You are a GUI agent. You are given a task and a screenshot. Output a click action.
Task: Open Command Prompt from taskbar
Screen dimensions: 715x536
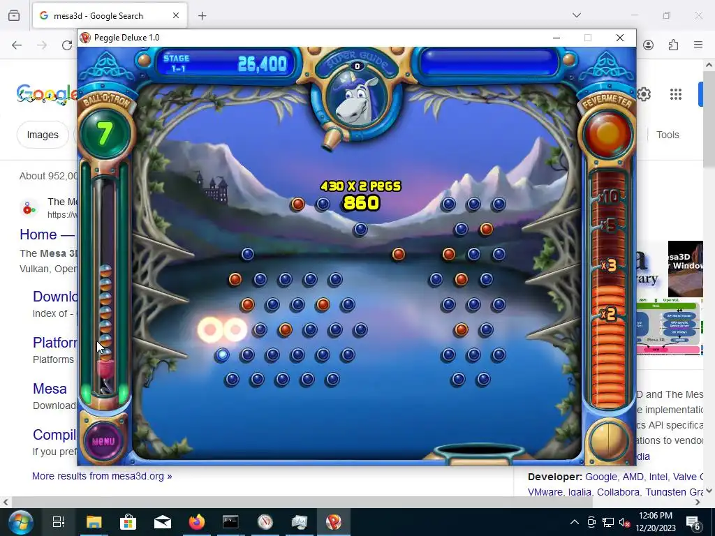(230, 522)
